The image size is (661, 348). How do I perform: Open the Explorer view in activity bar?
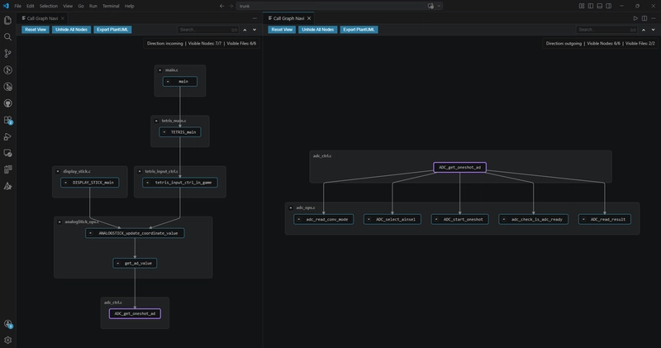pyautogui.click(x=7, y=20)
